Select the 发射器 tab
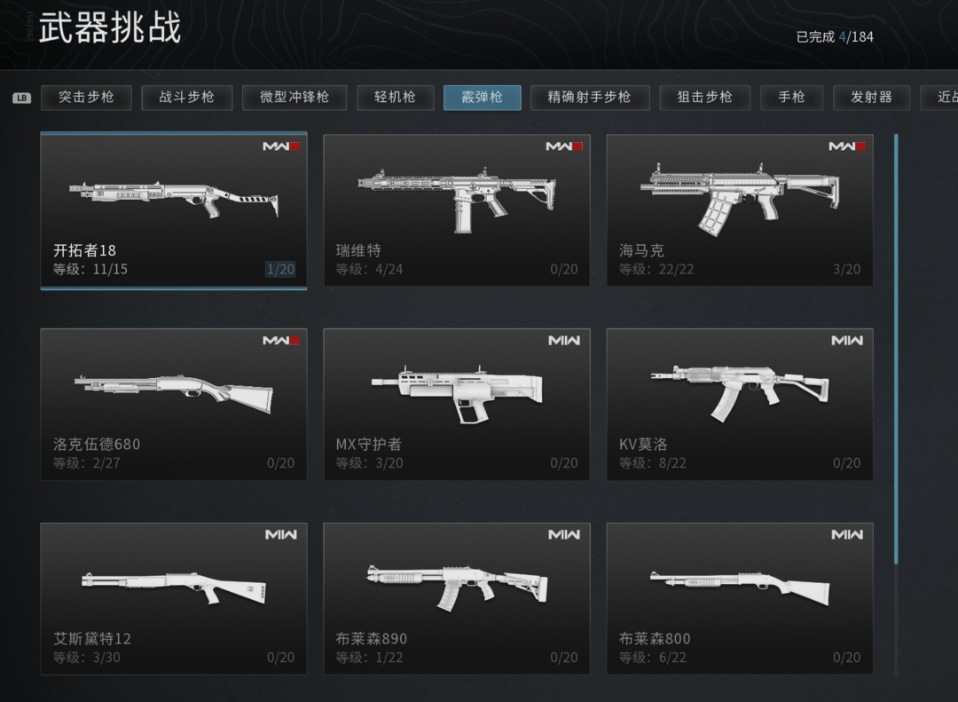 tap(872, 98)
